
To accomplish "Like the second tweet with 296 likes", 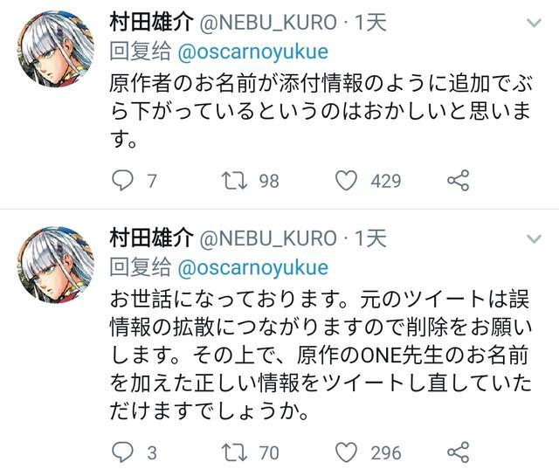I will pyautogui.click(x=348, y=452).
